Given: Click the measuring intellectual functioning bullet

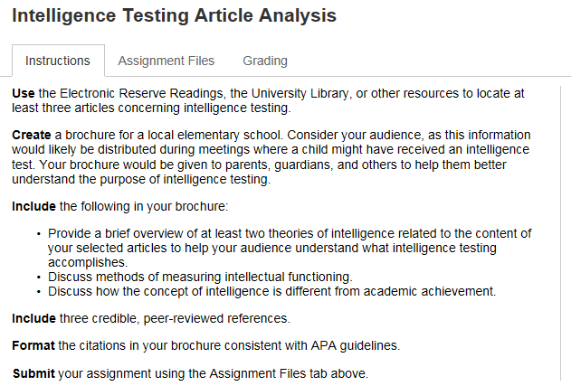Looking at the screenshot, I should coord(200,277).
